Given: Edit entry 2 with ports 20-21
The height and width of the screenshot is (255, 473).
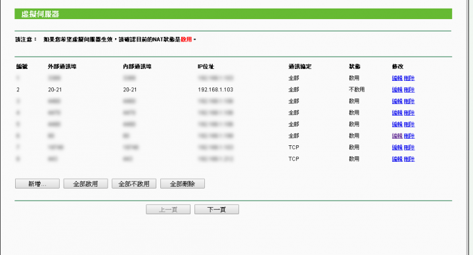Looking at the screenshot, I should tap(397, 89).
